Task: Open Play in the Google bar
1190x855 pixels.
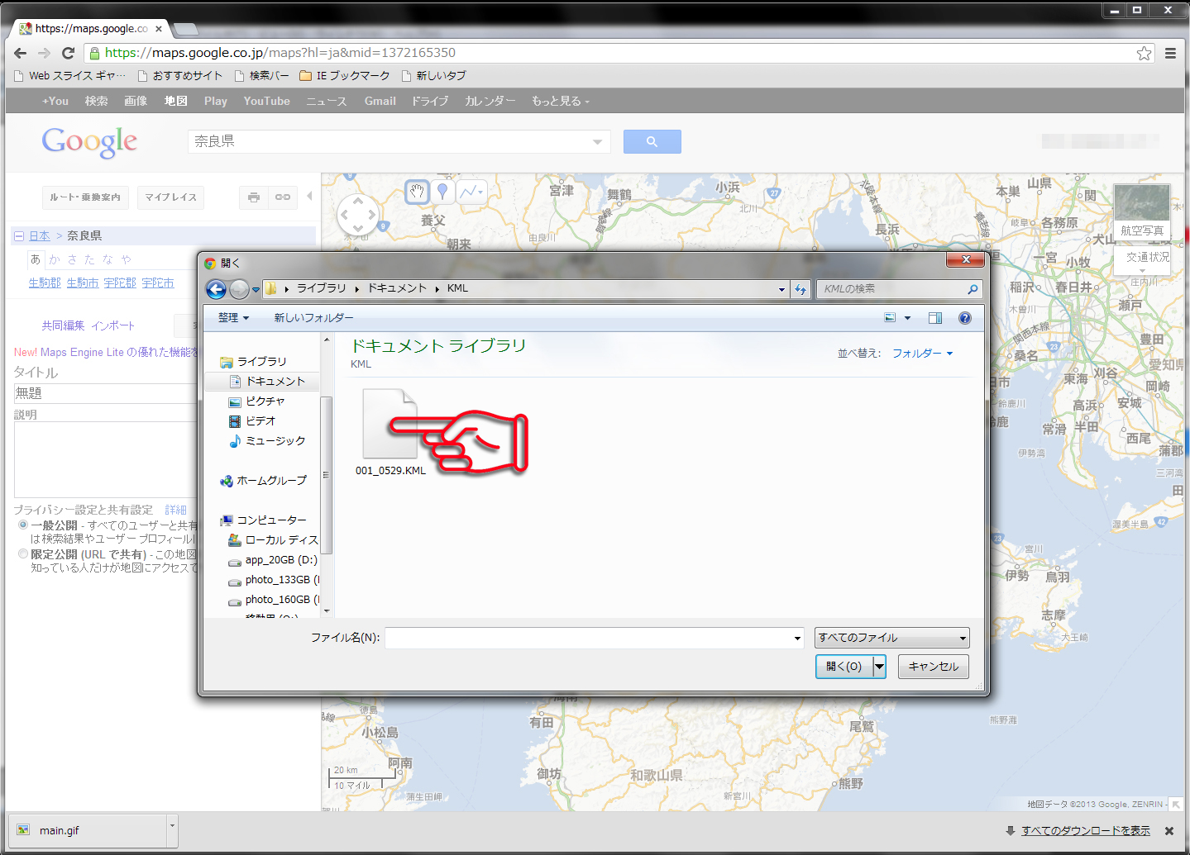Action: 216,101
